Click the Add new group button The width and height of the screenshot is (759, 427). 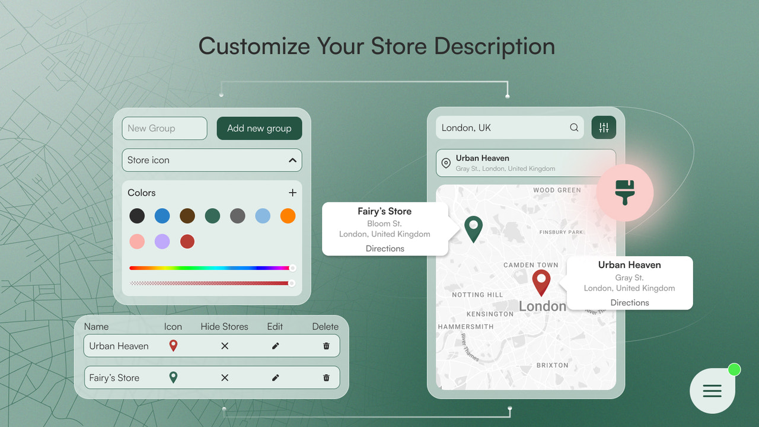[x=259, y=128]
